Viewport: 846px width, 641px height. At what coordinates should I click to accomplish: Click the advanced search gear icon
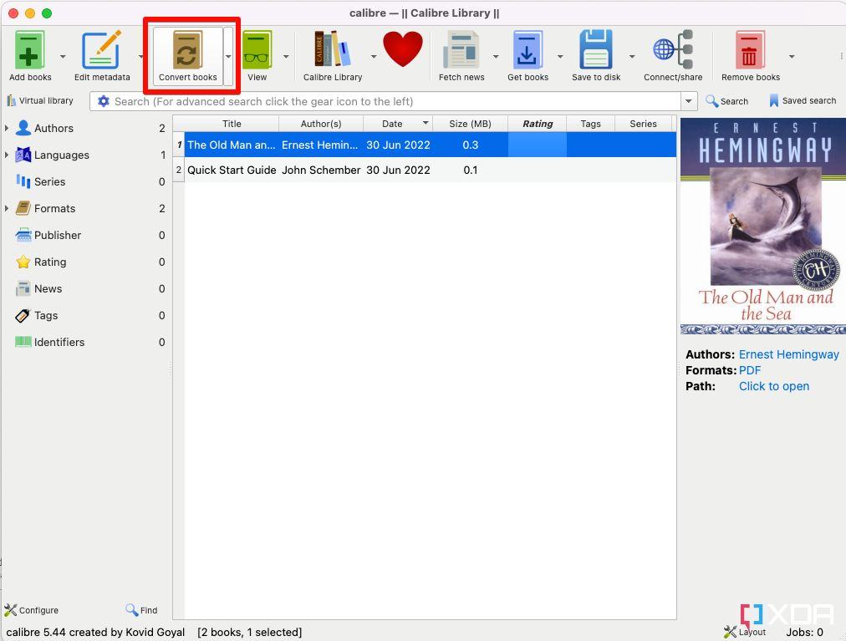[103, 101]
